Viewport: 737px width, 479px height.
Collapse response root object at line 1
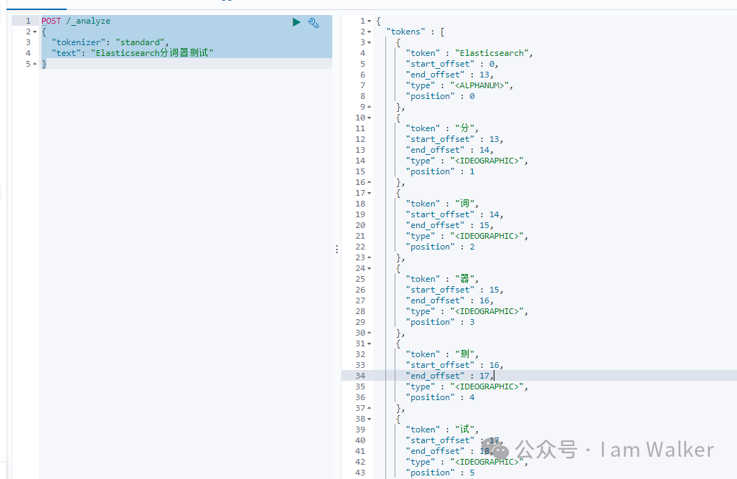point(370,21)
